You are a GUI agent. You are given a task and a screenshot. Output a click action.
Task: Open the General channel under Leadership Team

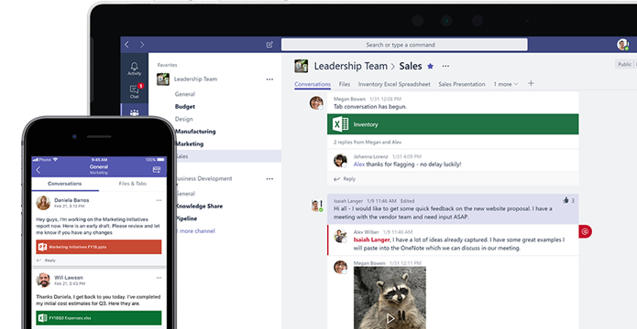coord(185,94)
